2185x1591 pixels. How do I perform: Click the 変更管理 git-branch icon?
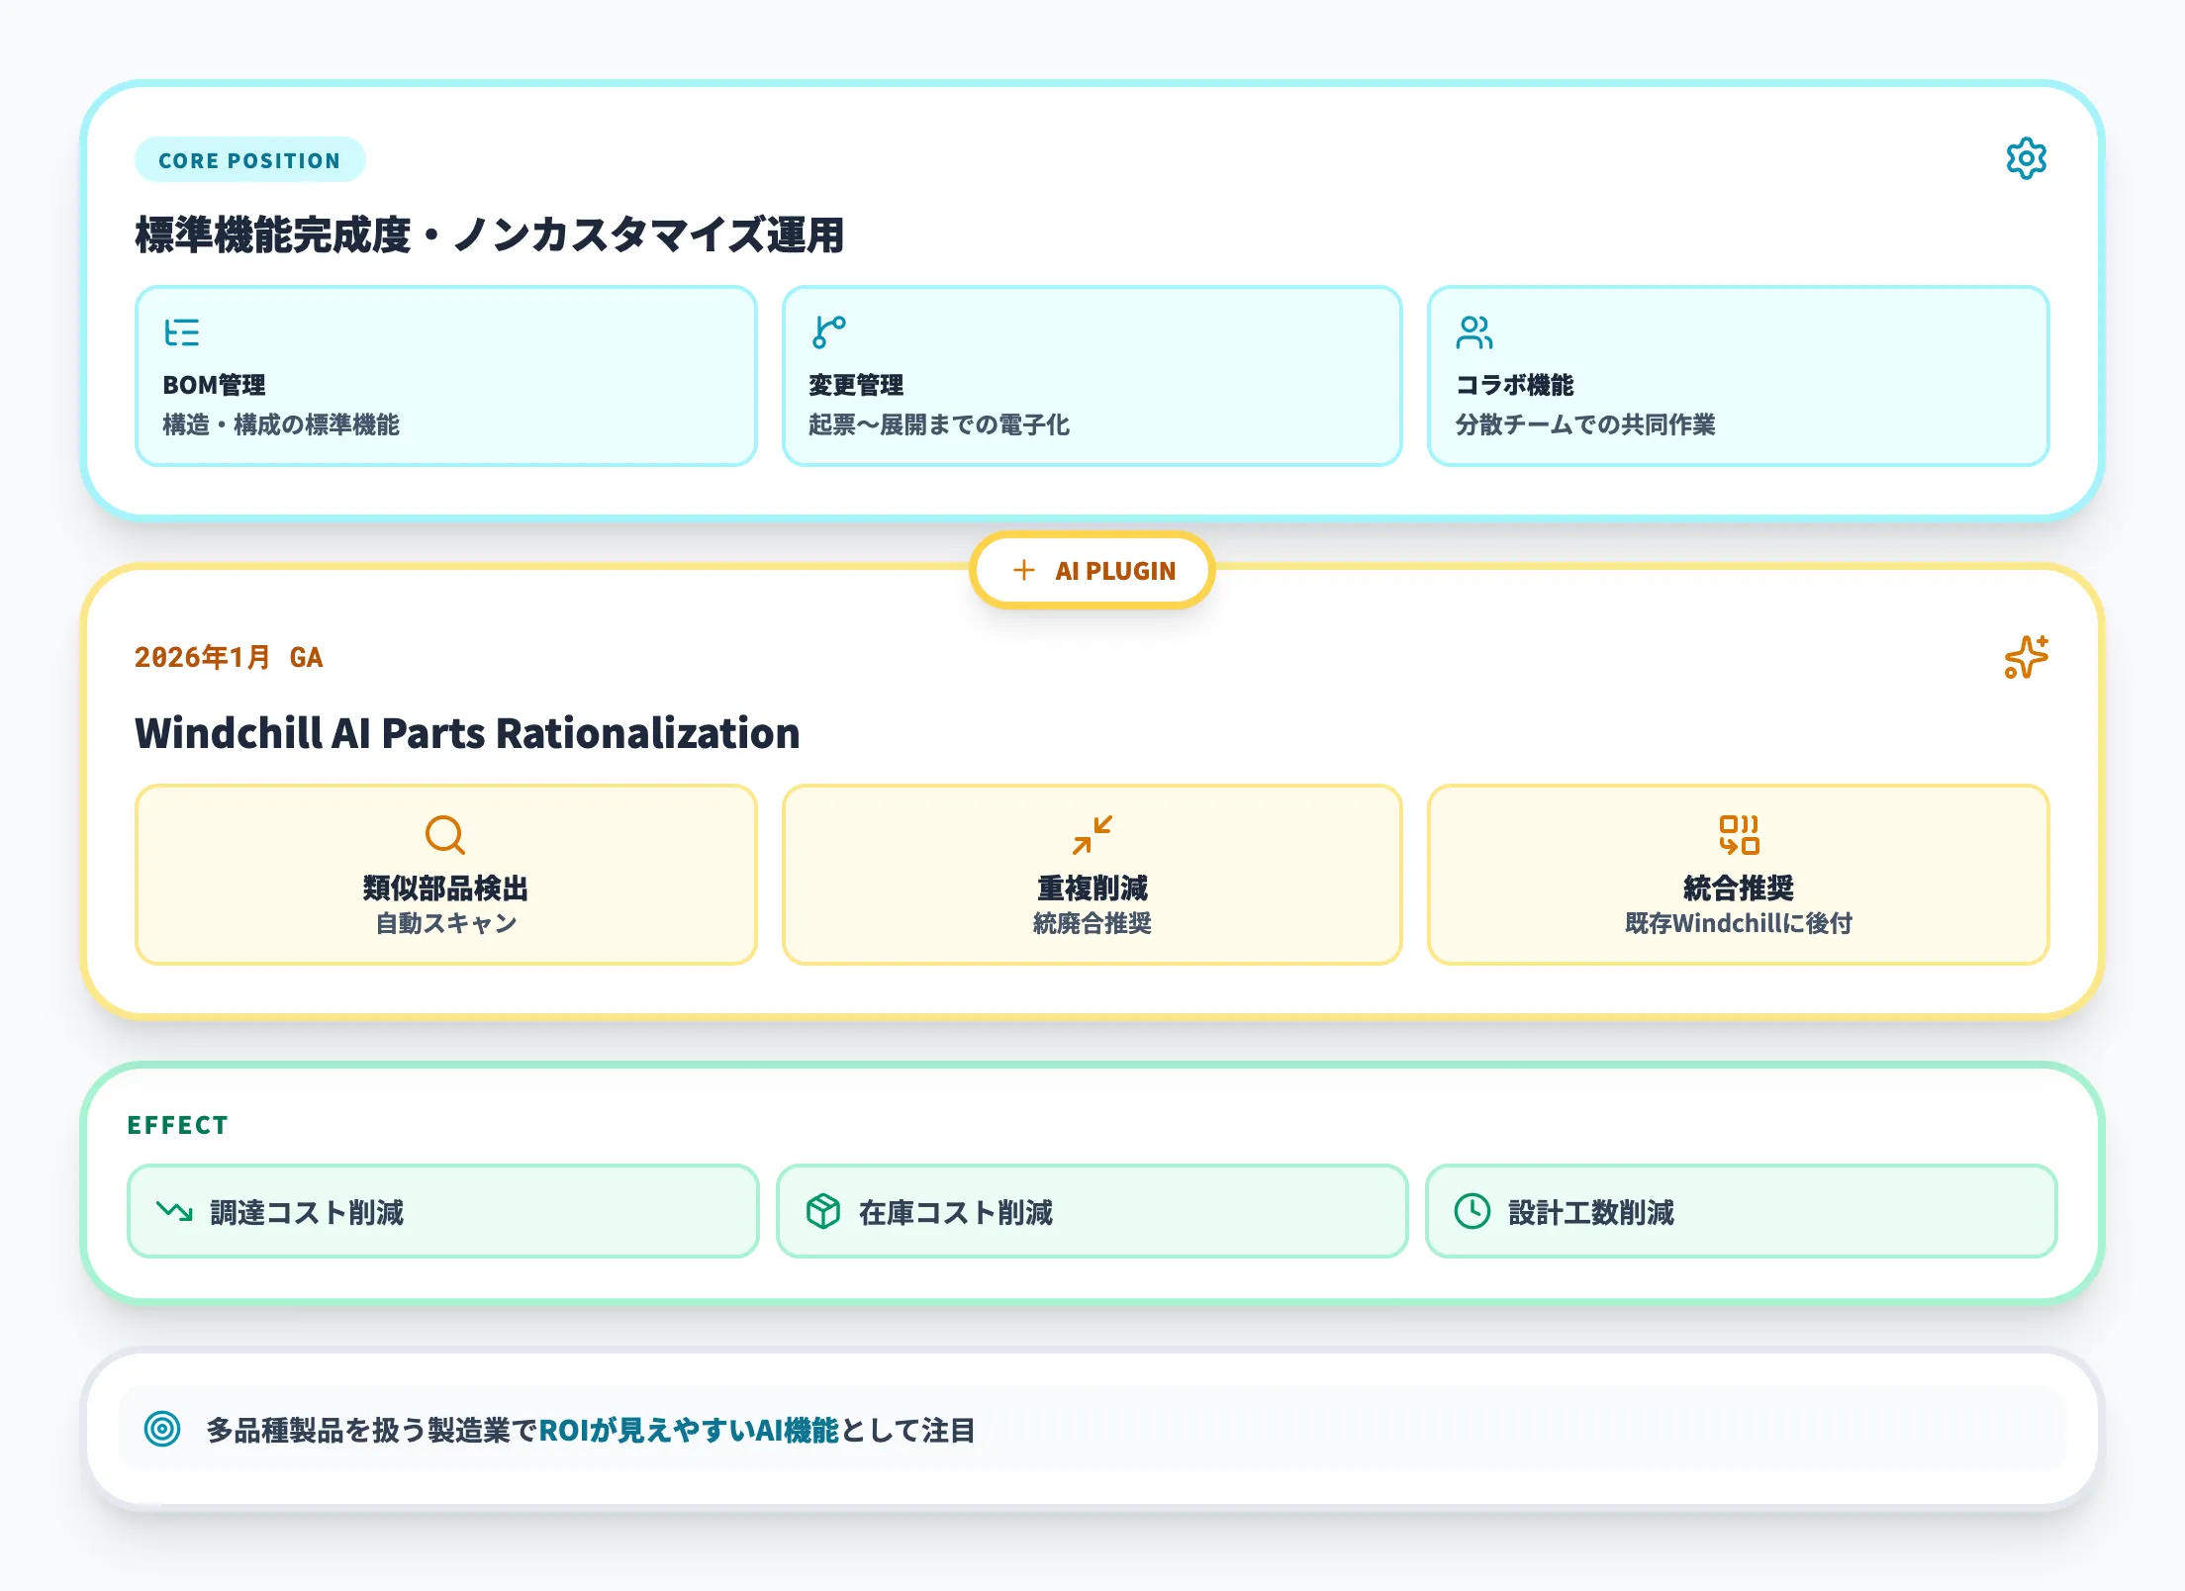828,332
